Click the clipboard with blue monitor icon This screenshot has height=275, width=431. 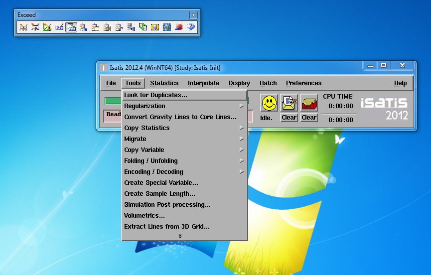click(x=83, y=27)
